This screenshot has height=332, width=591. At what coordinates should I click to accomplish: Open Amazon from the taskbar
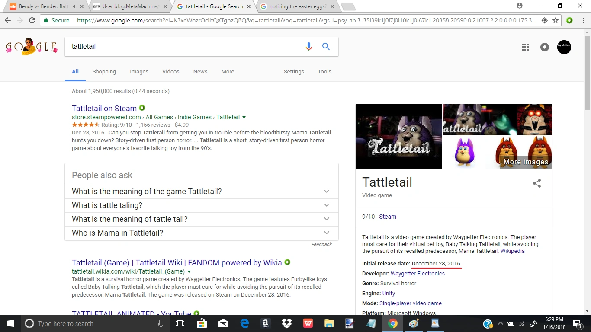coord(266,323)
